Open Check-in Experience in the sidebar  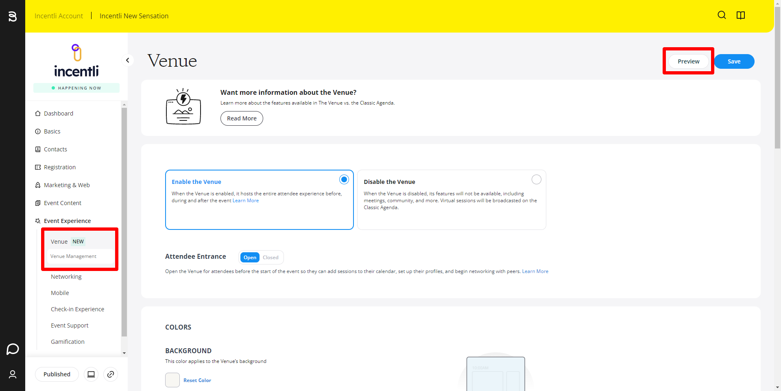(77, 309)
